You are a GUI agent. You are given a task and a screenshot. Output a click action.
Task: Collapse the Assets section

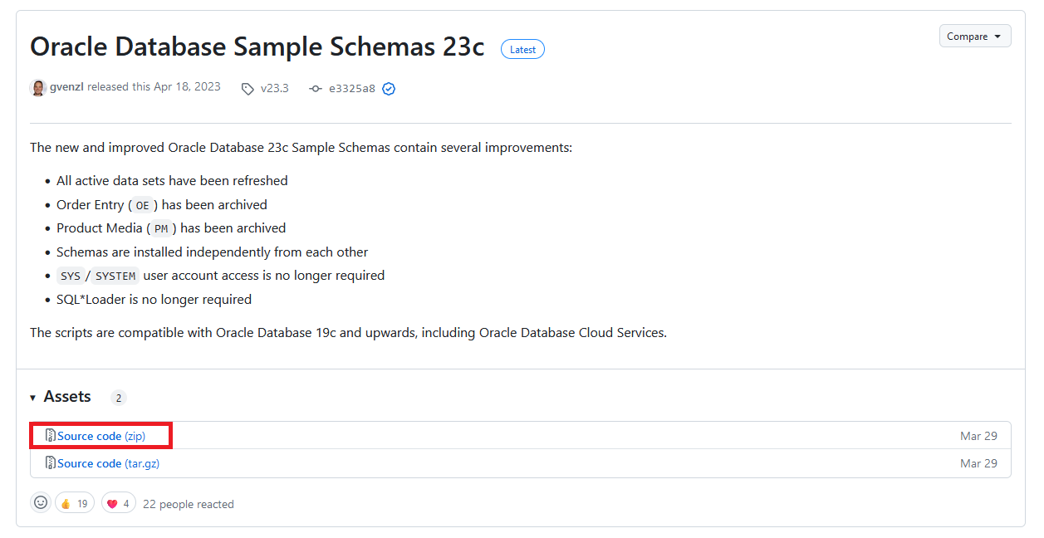click(x=32, y=397)
